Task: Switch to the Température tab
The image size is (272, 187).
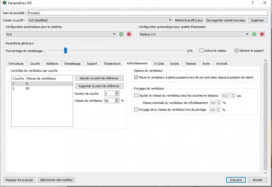Action: (112, 64)
